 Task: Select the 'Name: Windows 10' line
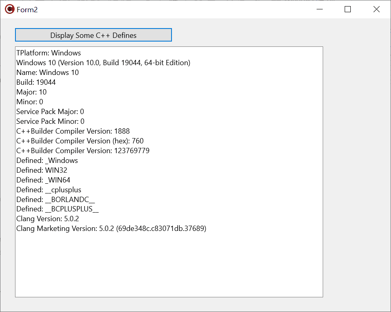(48, 73)
